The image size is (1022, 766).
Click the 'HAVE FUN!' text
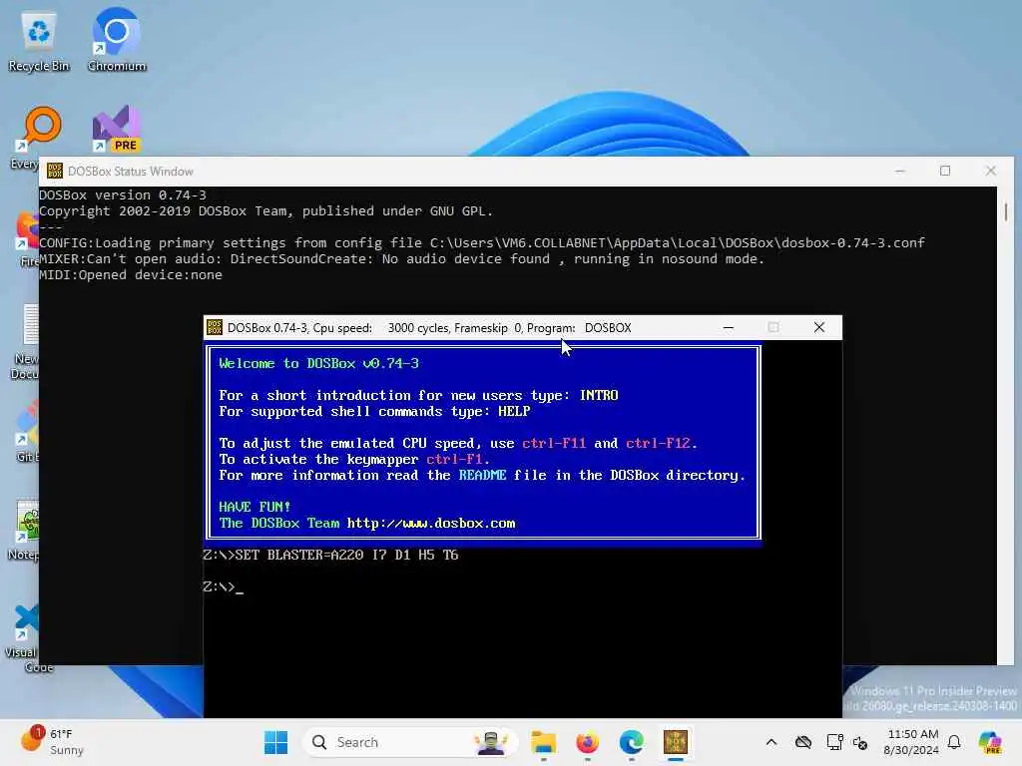click(x=255, y=507)
